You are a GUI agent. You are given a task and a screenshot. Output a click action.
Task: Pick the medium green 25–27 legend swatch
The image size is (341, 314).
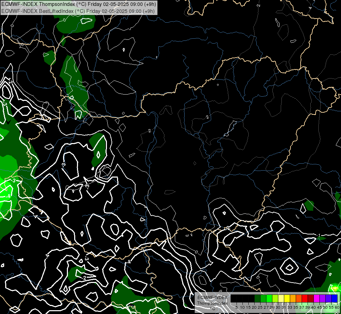pyautogui.click(x=263, y=298)
